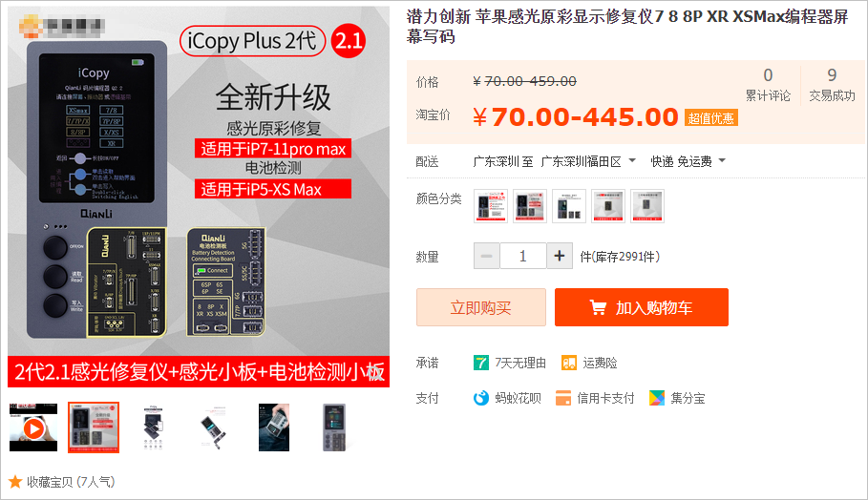Open the 交易成功 transactions count
Screen dimensions: 868x500
[x=832, y=85]
